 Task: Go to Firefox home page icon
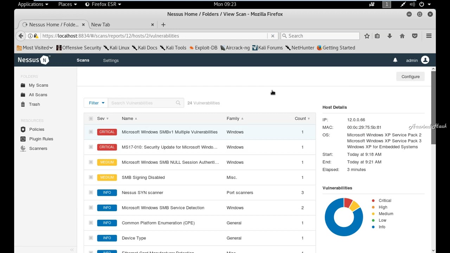click(x=402, y=36)
